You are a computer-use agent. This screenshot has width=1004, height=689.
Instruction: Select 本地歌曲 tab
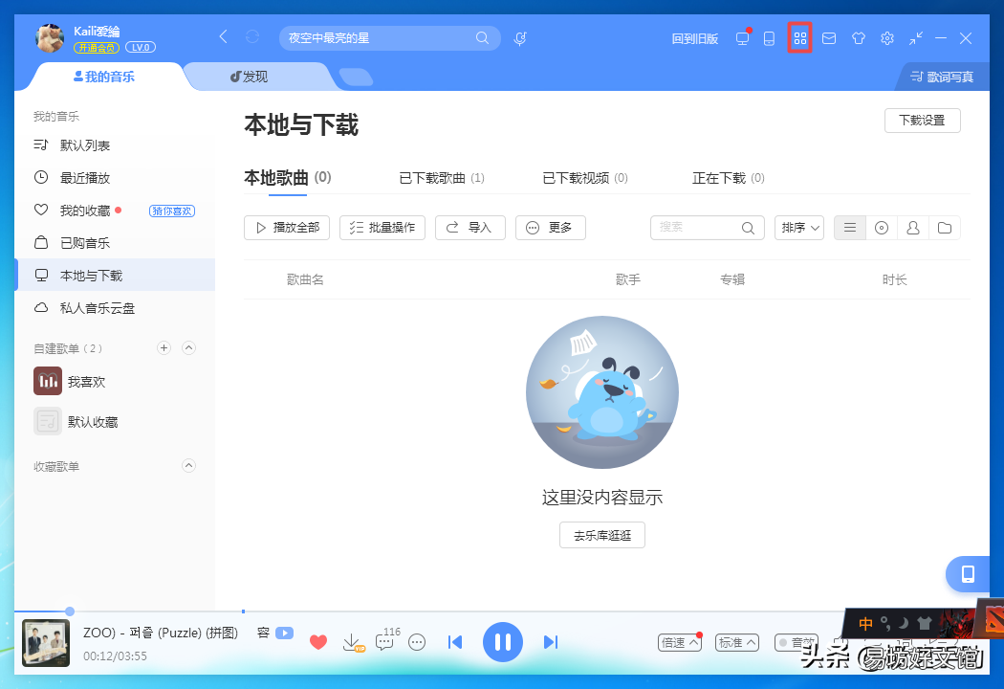coord(288,178)
